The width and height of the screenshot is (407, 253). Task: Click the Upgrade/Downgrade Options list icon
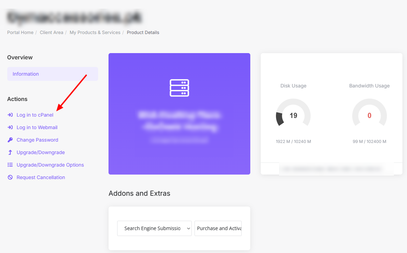pos(10,165)
